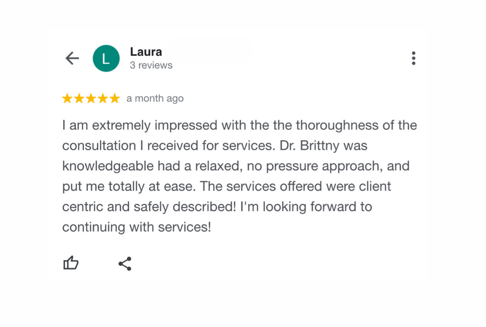Click 'continuing with services!' final line

pyautogui.click(x=136, y=227)
